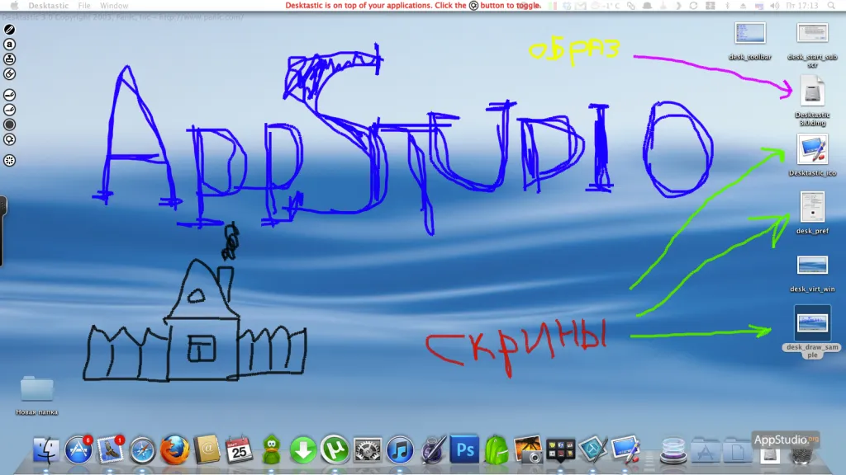Open Mail eagle stamp icon in Dock
The image size is (846, 475).
(x=111, y=449)
